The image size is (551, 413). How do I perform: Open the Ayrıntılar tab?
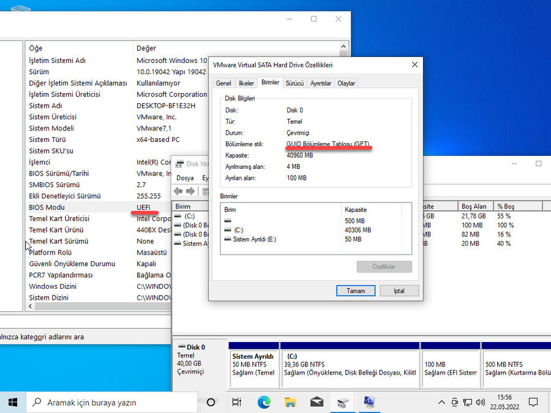coord(320,83)
